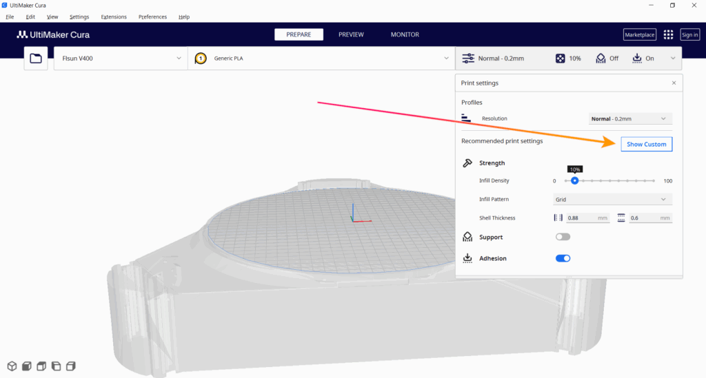706x378 pixels.
Task: Switch to the PREVIEW stage
Action: click(x=351, y=34)
